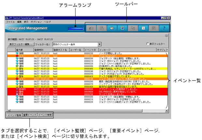
Task: Select the 'CPU負荷がしきい値を超えました。' message
Action: [115, 66]
